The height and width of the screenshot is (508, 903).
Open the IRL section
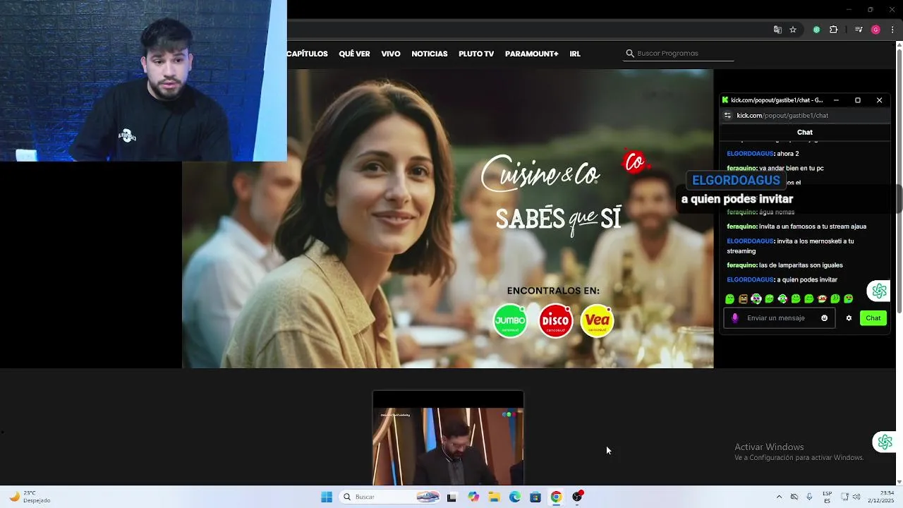point(575,54)
